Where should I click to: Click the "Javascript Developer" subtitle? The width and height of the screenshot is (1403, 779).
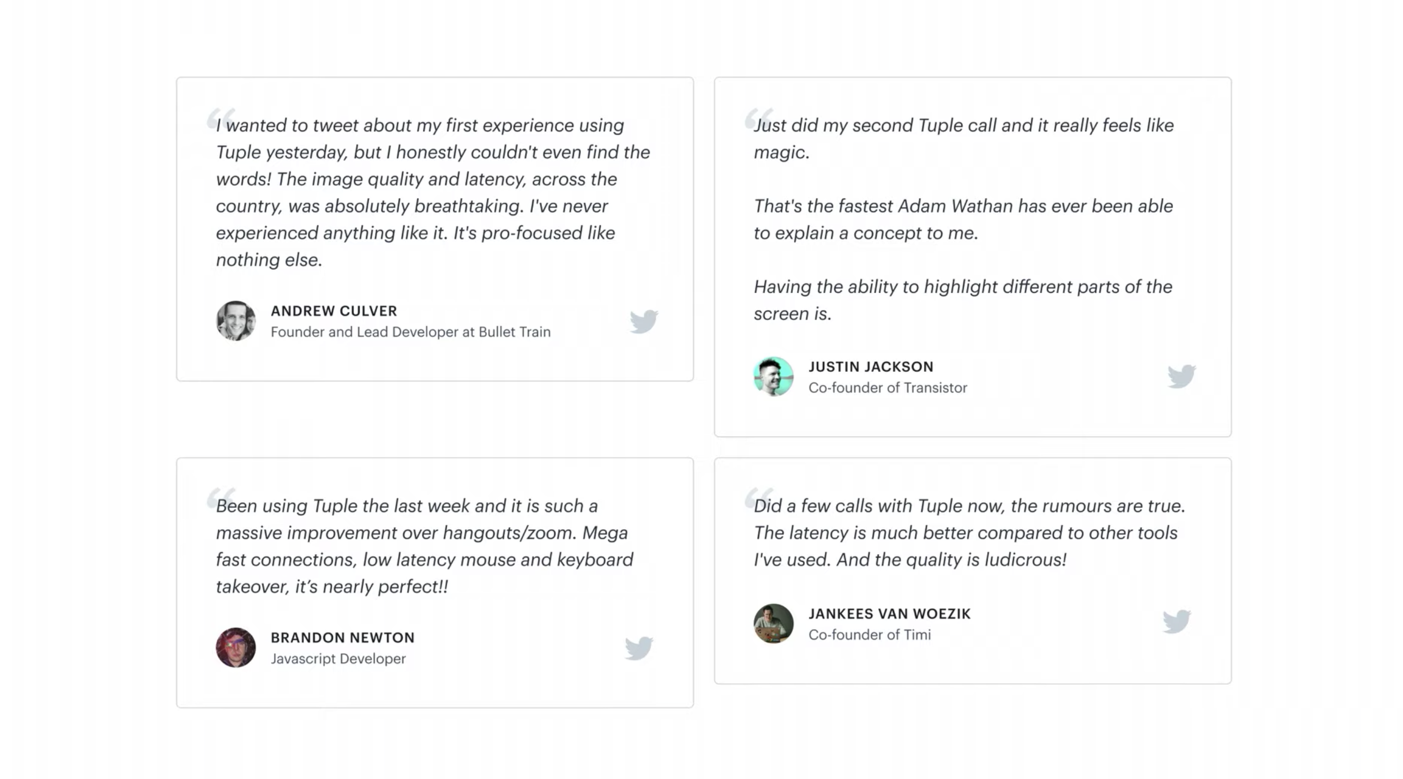coord(338,658)
